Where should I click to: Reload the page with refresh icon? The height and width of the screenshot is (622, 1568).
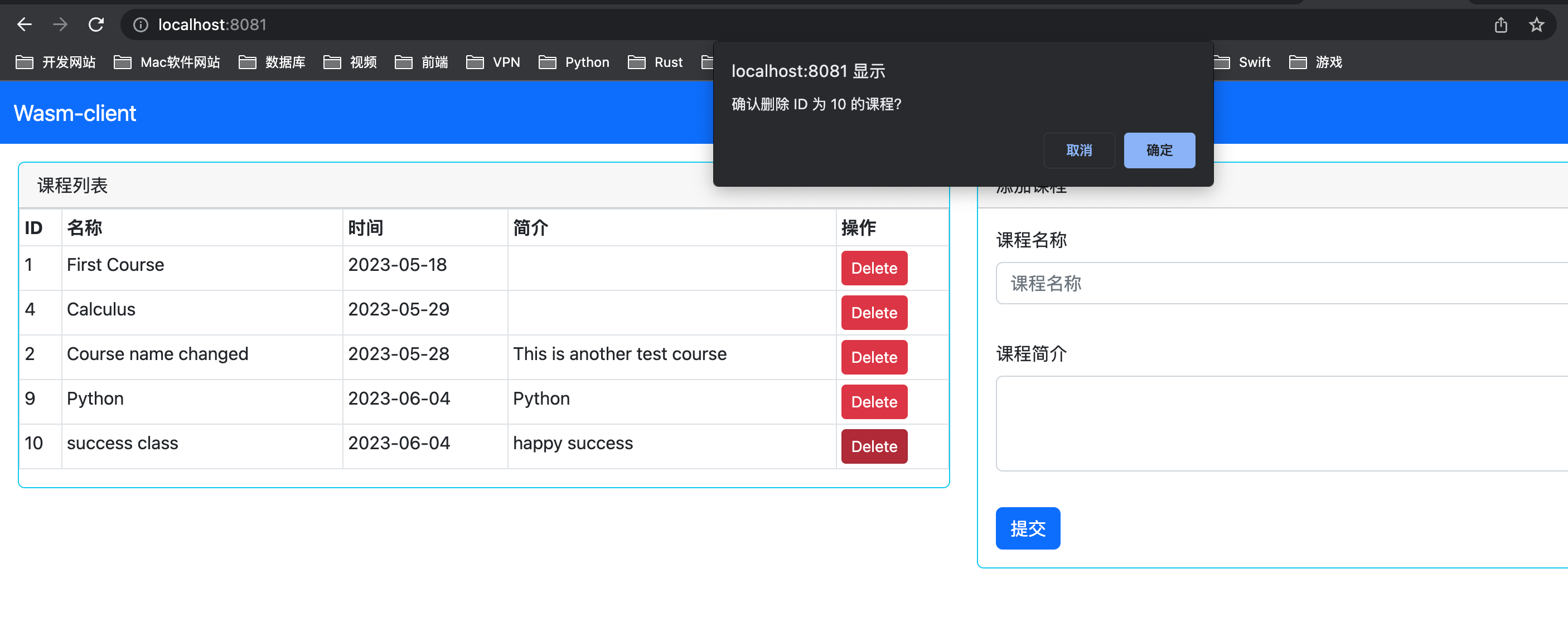[96, 25]
